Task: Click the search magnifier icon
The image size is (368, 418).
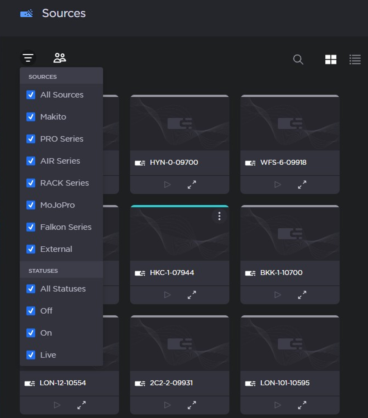Action: click(298, 60)
